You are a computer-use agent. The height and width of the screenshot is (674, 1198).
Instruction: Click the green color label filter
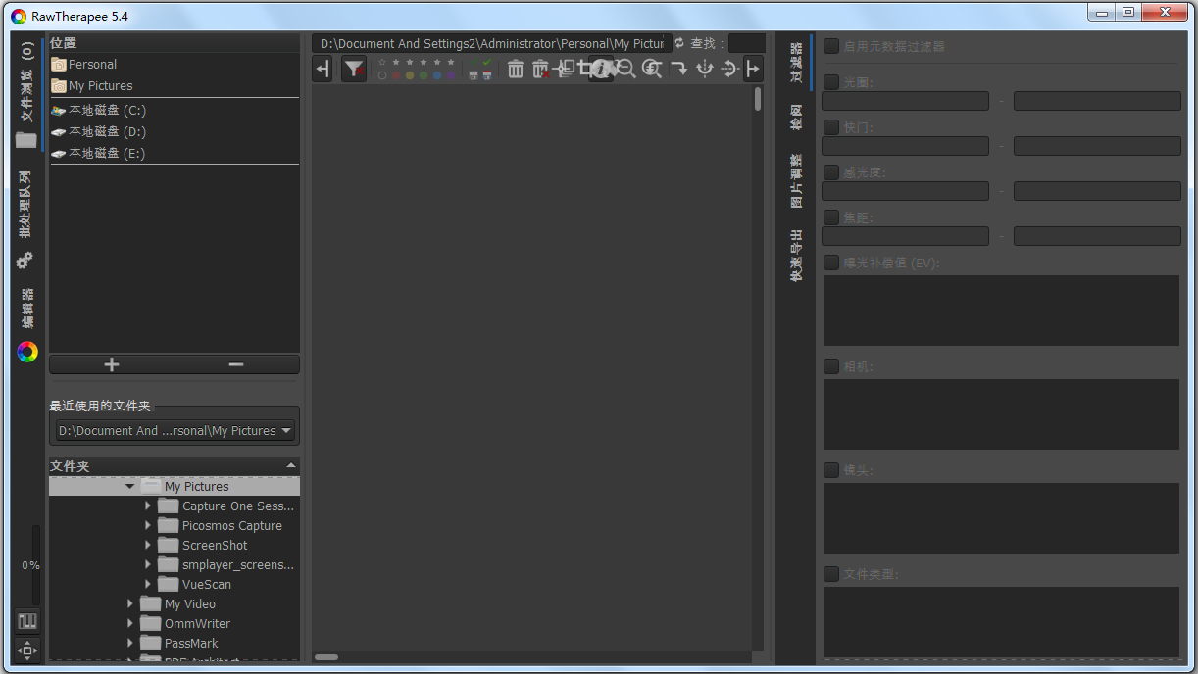(424, 75)
